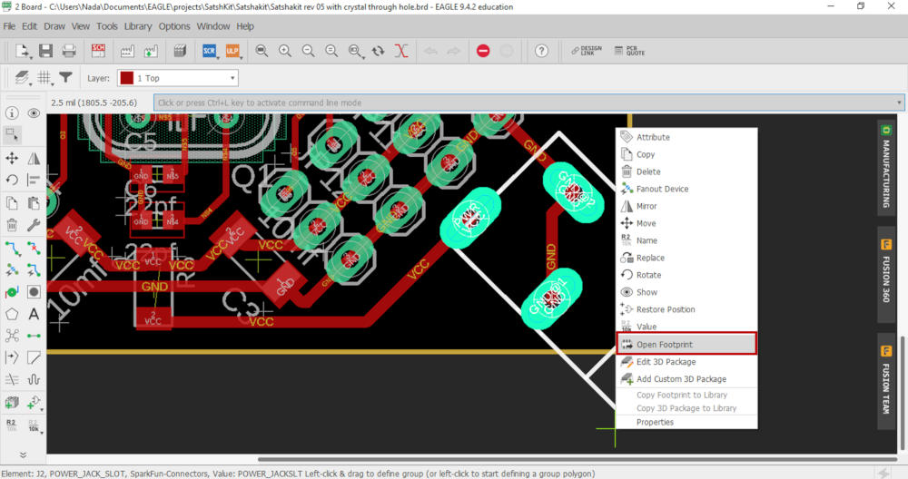
Task: Open PCB Quote in toolbar
Action: (629, 51)
